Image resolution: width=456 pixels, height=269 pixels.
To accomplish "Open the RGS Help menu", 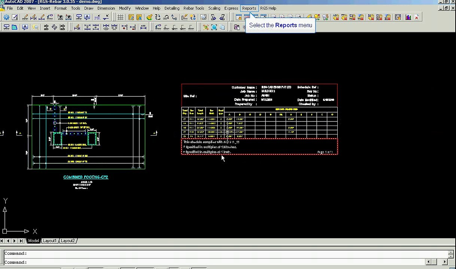I will 268,8.
